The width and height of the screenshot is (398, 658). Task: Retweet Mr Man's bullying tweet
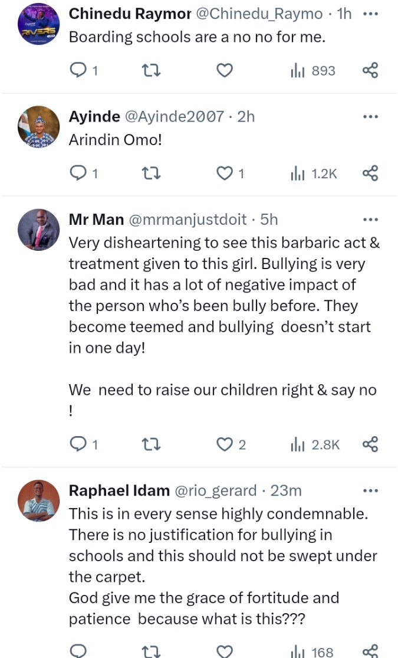tap(152, 444)
